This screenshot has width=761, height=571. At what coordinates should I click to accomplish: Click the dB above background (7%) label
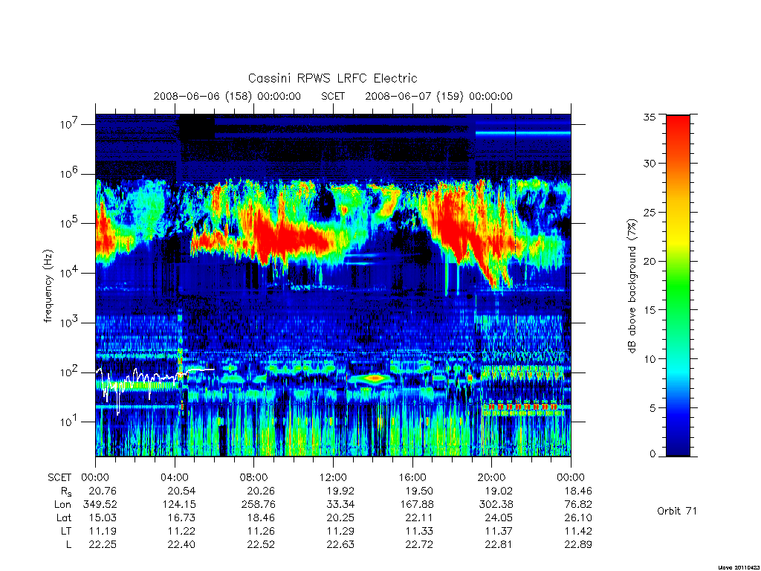coord(632,285)
